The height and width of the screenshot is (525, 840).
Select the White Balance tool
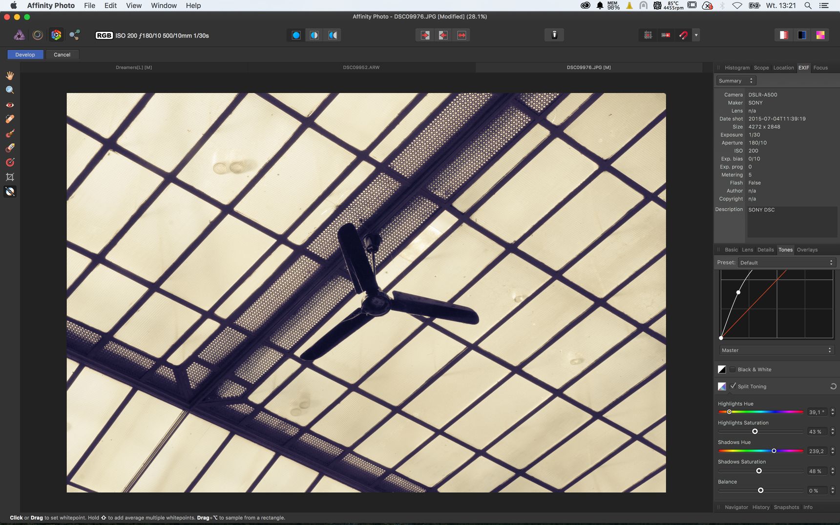click(x=10, y=191)
